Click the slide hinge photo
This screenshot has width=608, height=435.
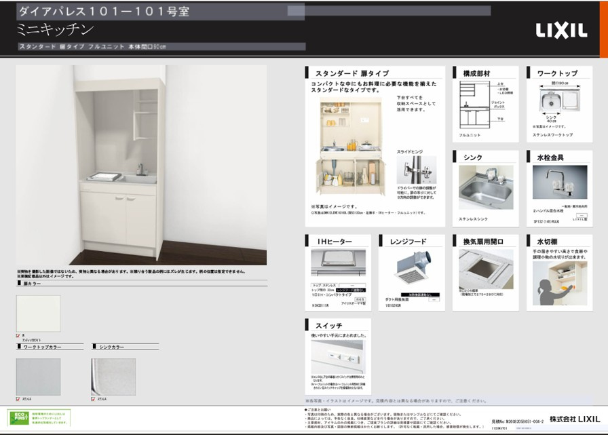[x=416, y=170]
